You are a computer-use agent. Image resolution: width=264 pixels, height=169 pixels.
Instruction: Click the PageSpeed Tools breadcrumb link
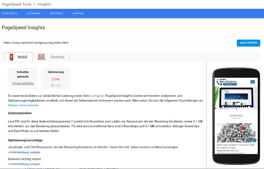[x=16, y=4]
